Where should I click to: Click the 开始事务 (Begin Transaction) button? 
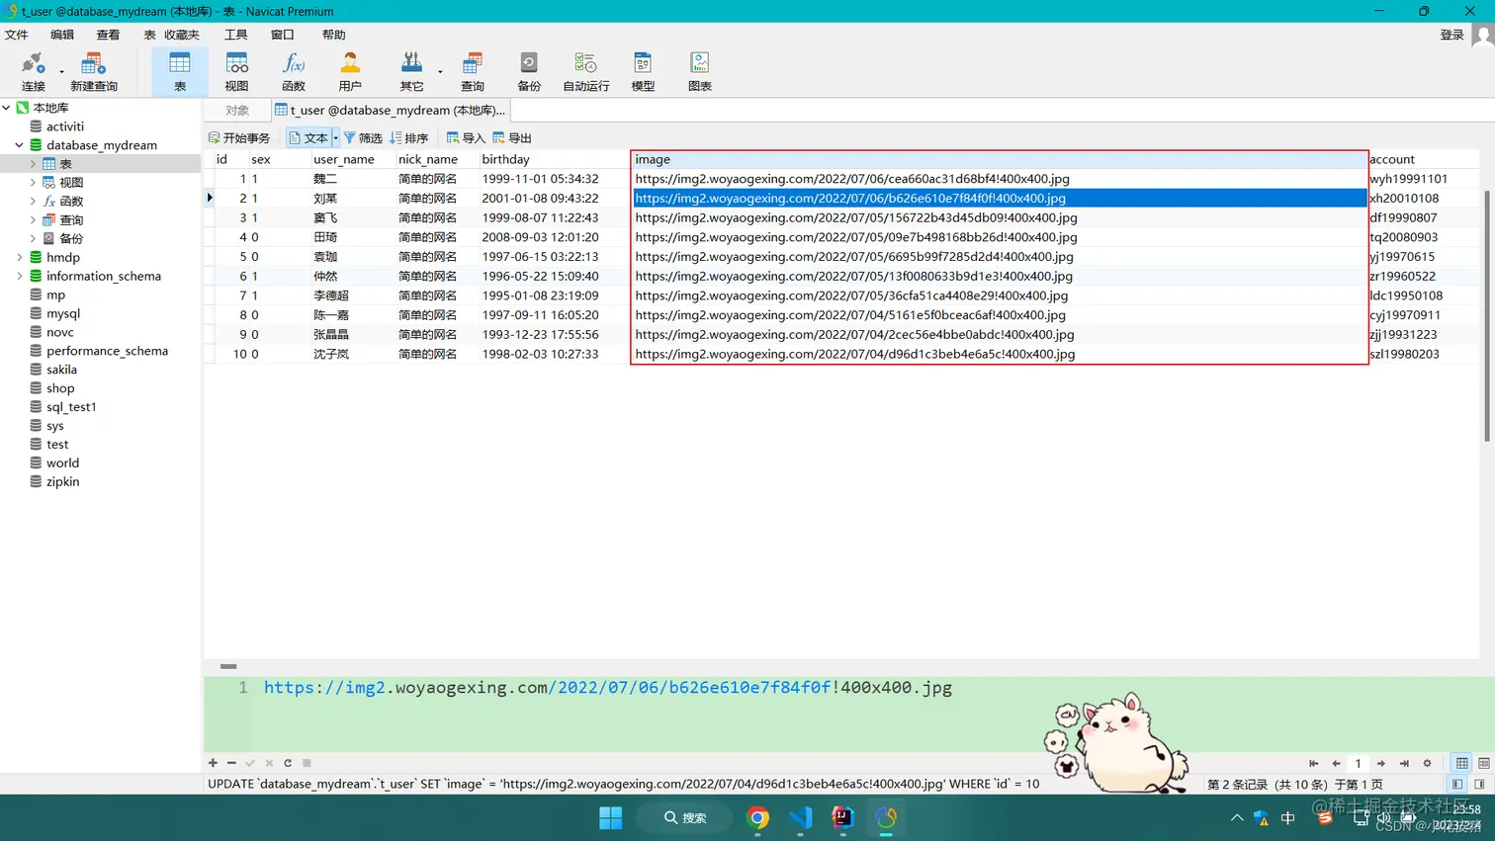[239, 137]
